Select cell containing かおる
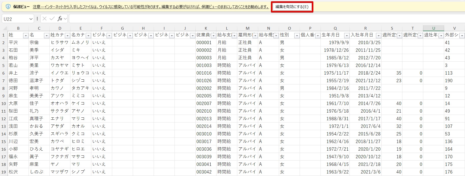Image resolution: width=465 pixels, height=176 pixels. click(x=39, y=126)
